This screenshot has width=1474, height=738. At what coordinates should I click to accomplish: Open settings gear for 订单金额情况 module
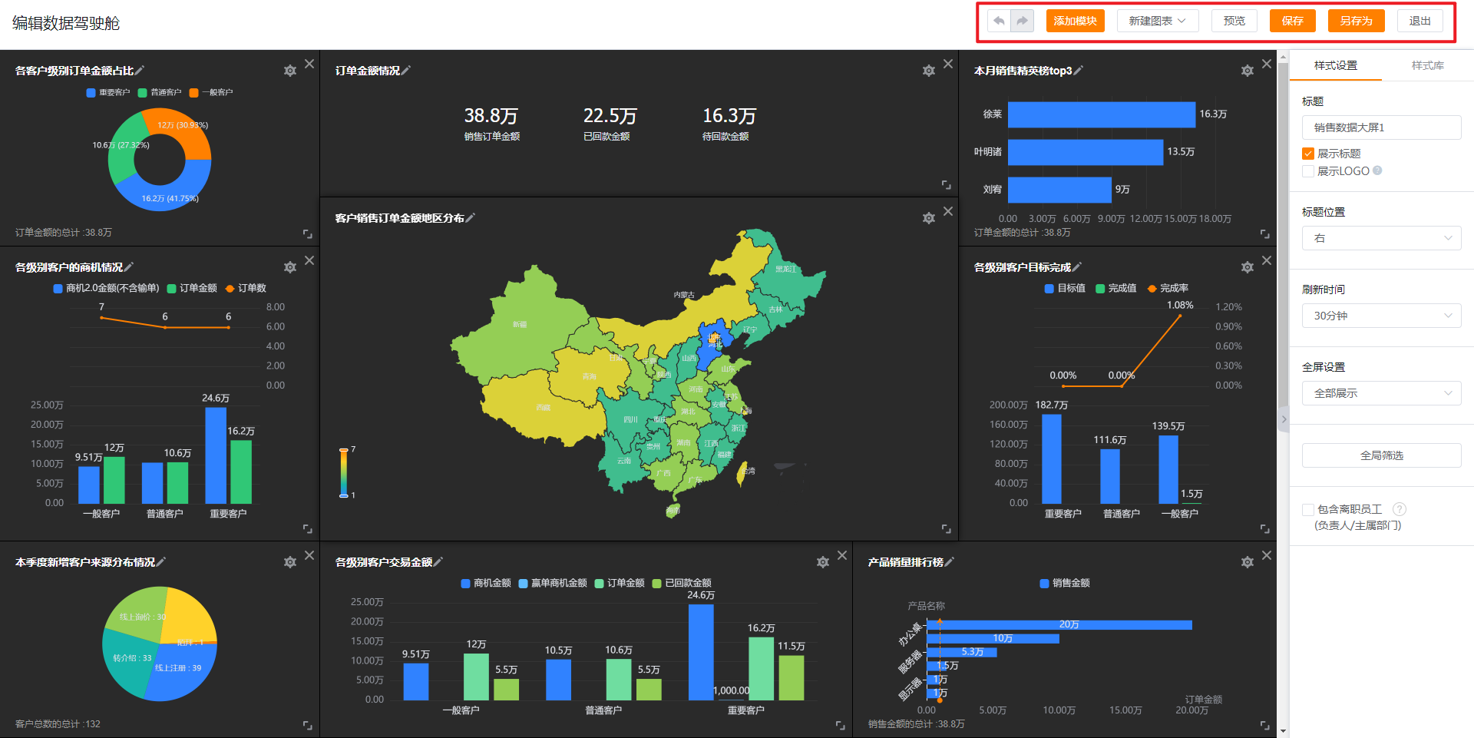[x=928, y=71]
